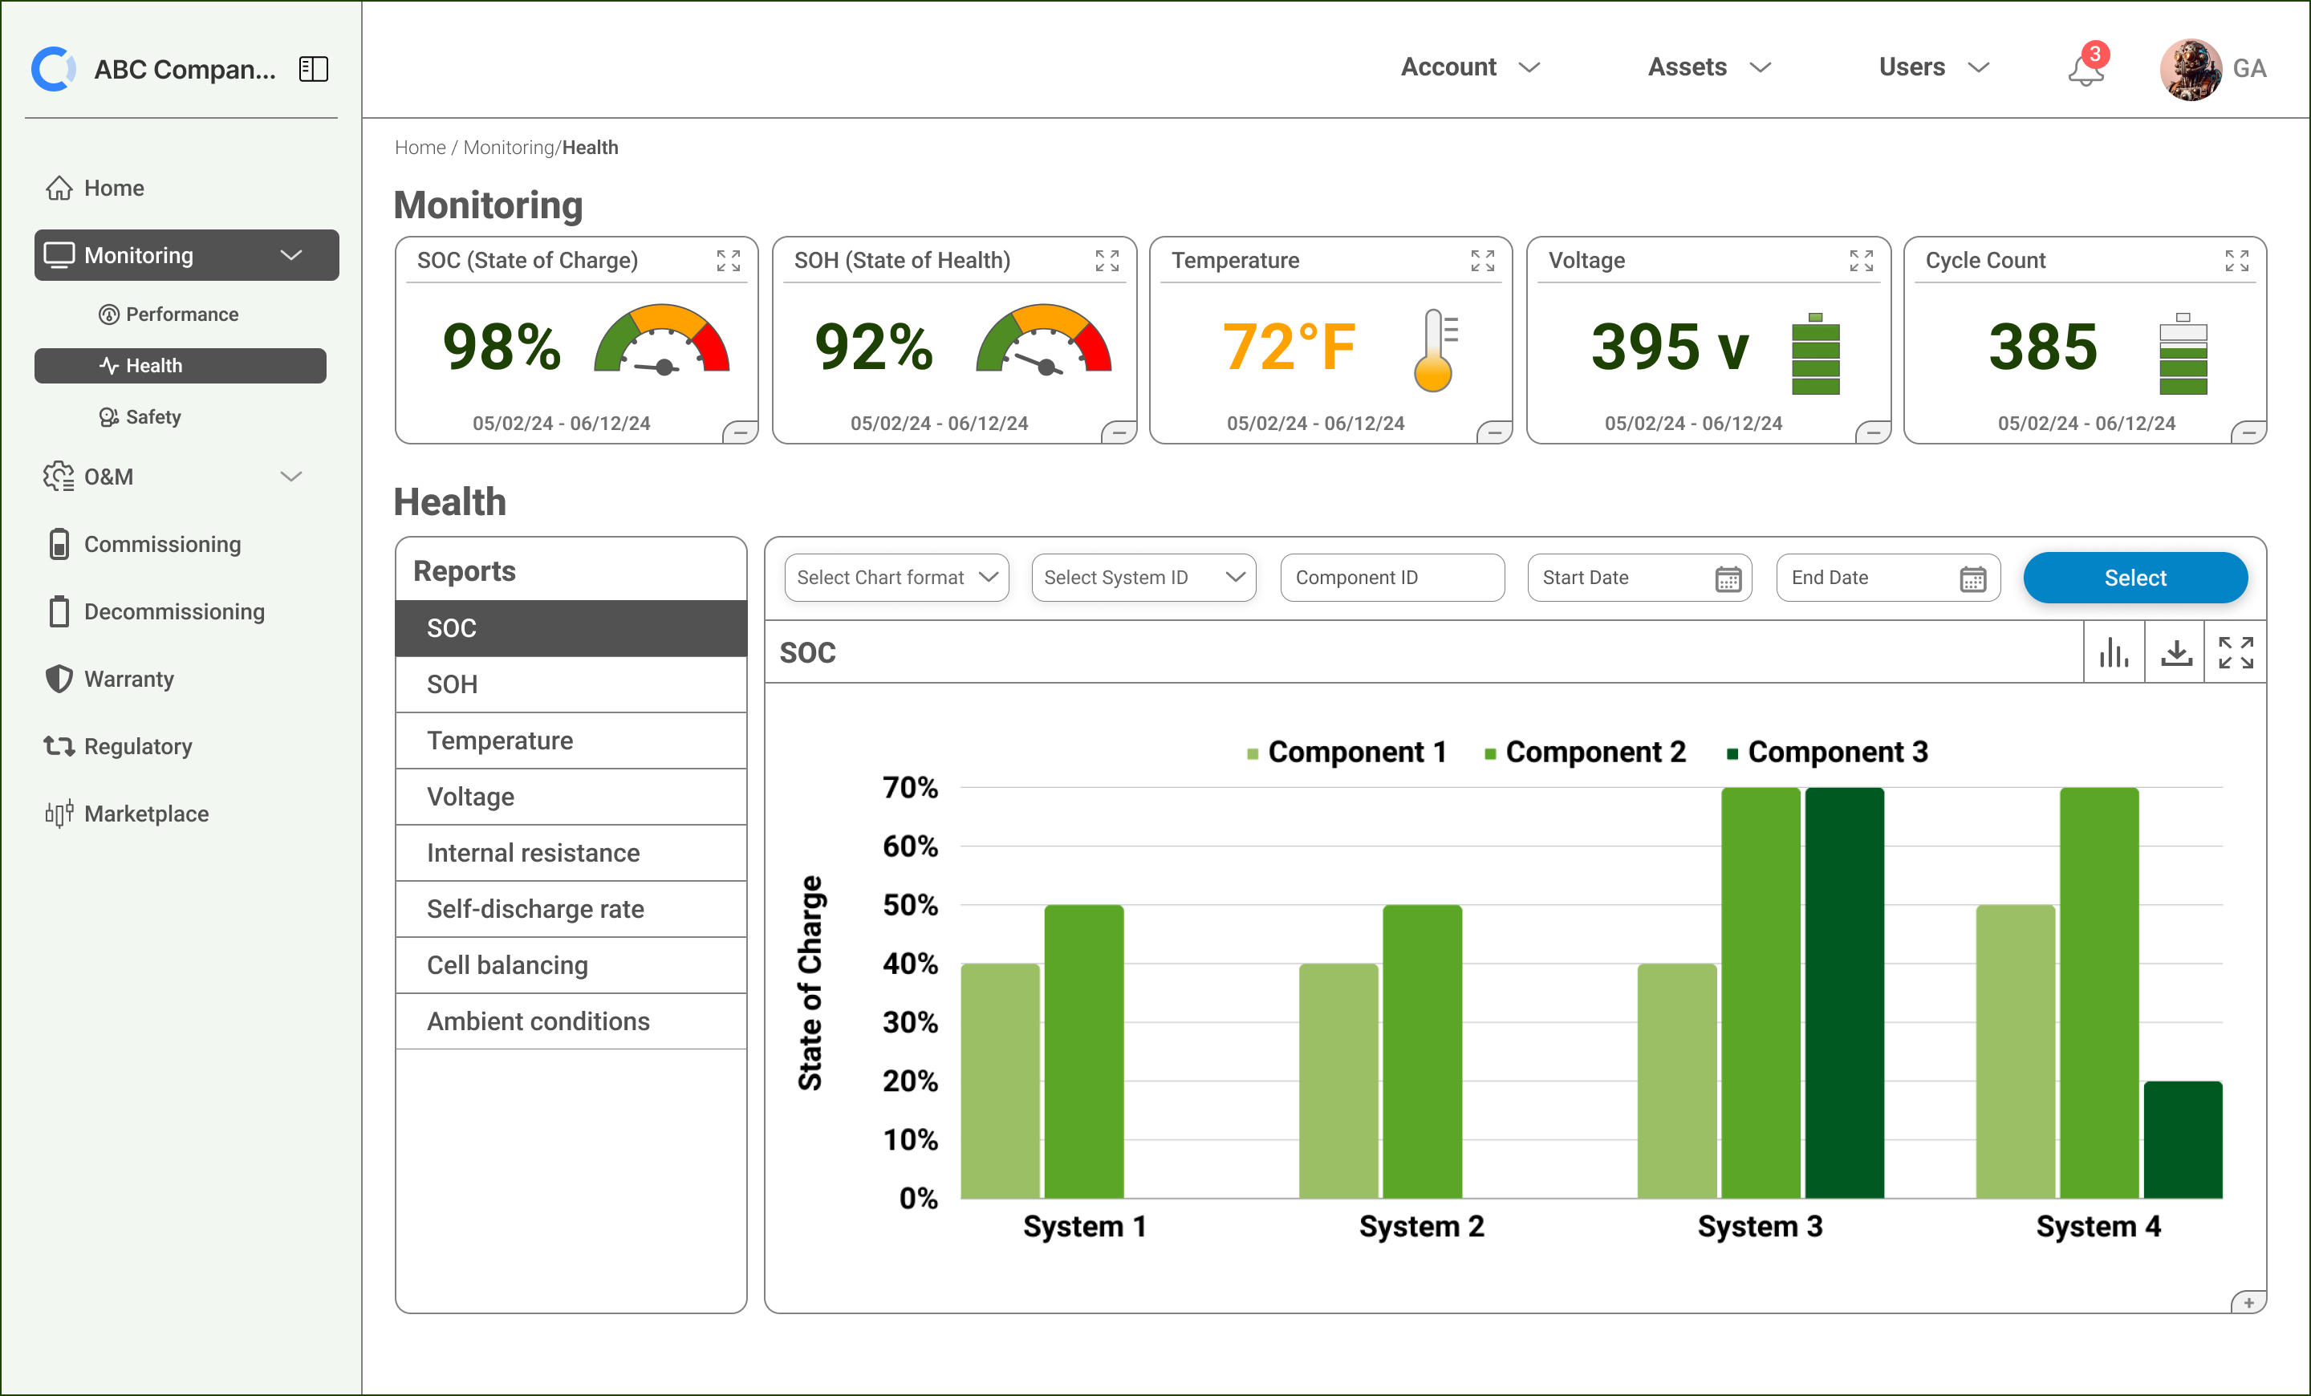Image resolution: width=2311 pixels, height=1396 pixels.
Task: Minimize the SOC card with minus button
Action: coord(741,432)
